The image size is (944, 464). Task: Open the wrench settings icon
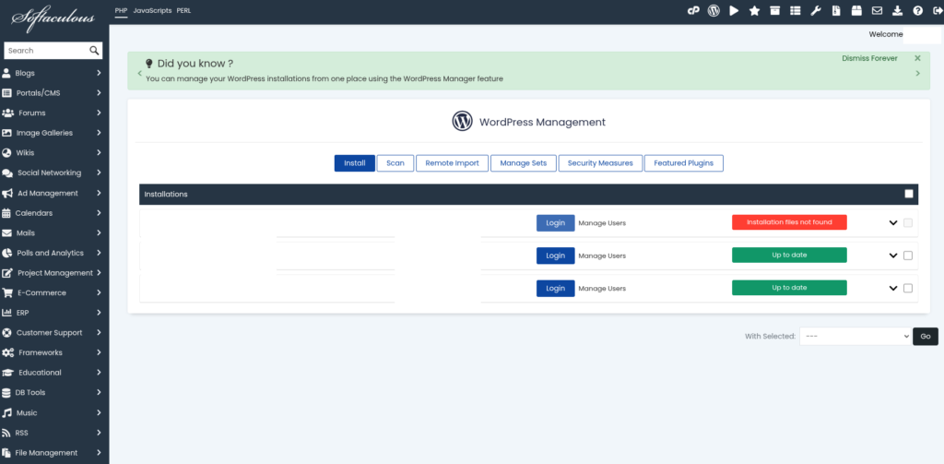point(816,10)
